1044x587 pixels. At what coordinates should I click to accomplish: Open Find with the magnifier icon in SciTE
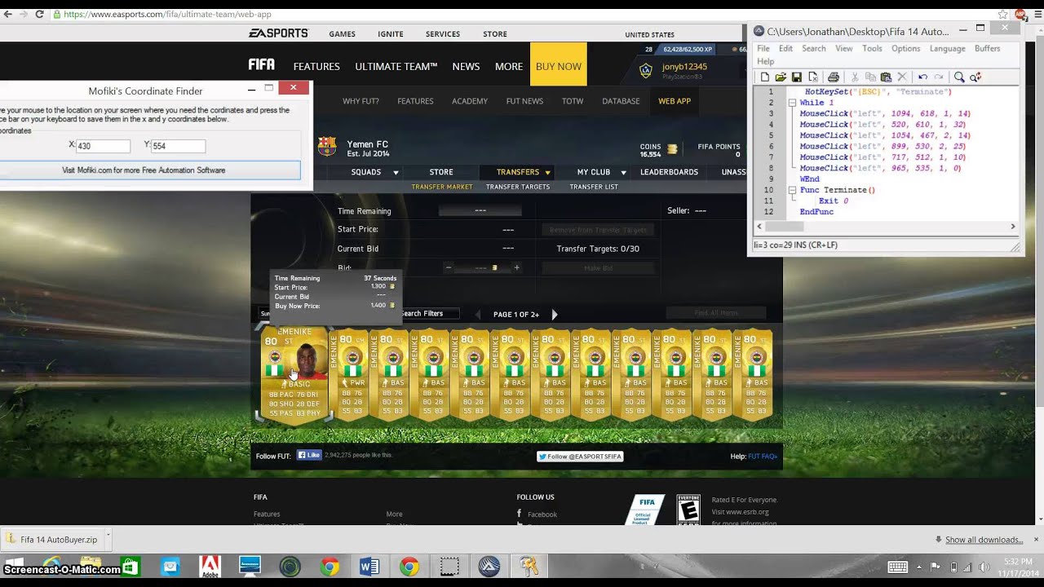(x=959, y=77)
